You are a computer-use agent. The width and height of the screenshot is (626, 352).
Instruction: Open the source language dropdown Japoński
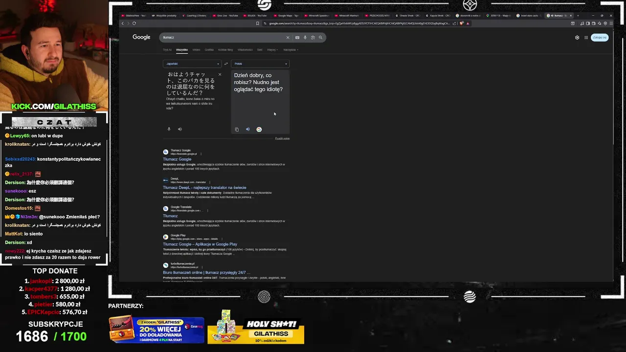192,64
